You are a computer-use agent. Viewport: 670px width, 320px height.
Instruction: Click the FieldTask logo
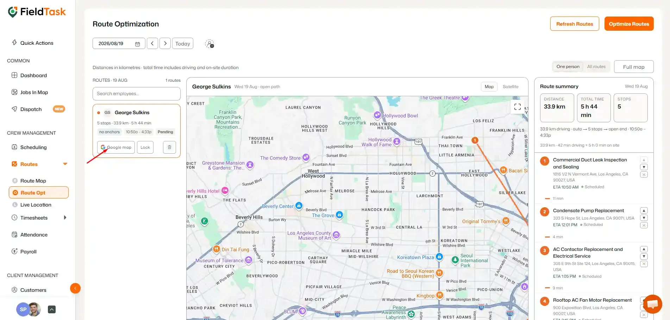(x=37, y=12)
